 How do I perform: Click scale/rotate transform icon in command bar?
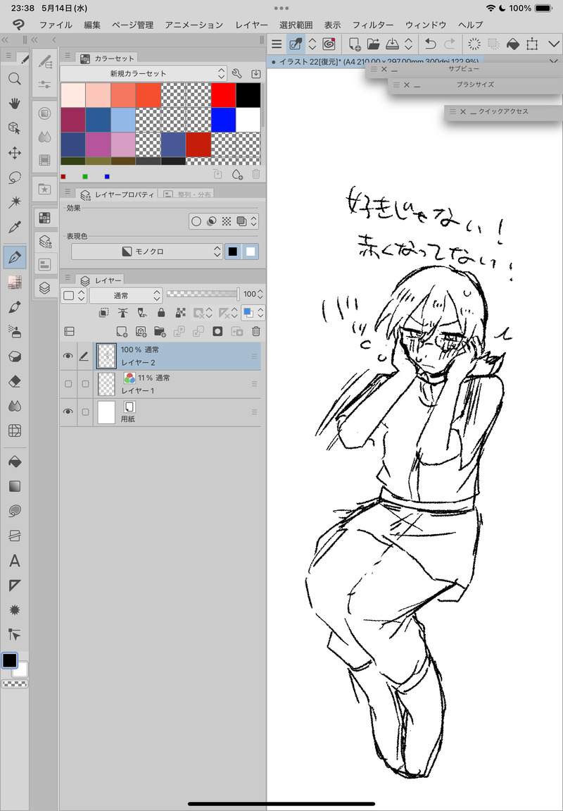pyautogui.click(x=532, y=44)
